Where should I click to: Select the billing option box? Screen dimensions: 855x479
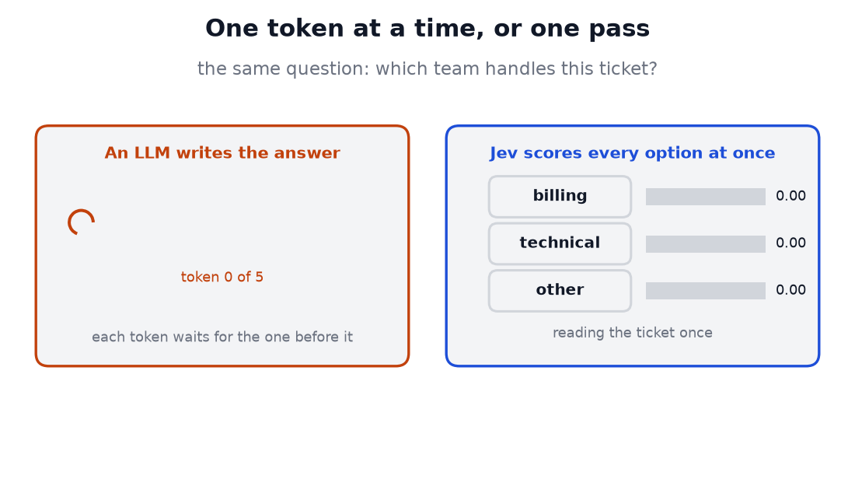coord(560,197)
